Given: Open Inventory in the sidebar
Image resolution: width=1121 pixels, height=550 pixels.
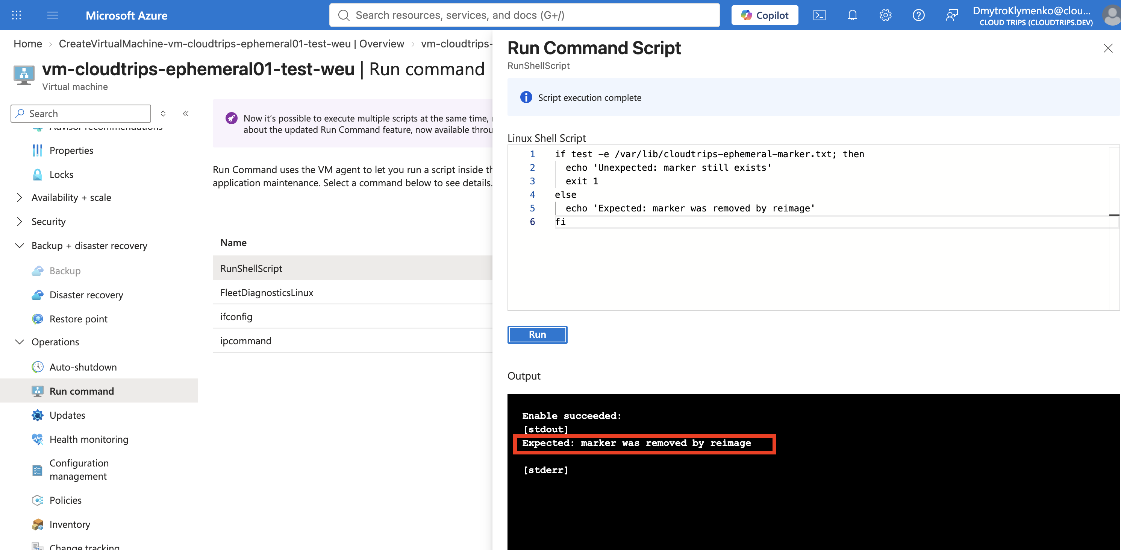Looking at the screenshot, I should pos(70,524).
